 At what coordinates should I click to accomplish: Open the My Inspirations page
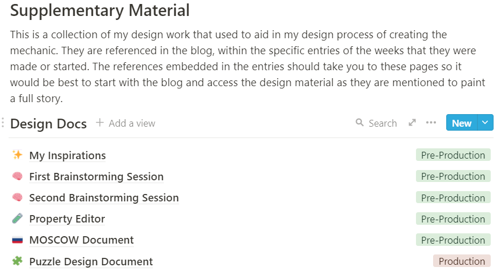point(67,155)
